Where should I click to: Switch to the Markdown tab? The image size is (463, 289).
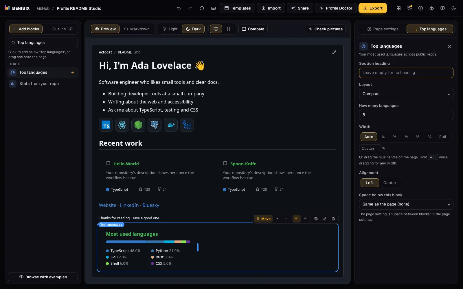click(137, 29)
